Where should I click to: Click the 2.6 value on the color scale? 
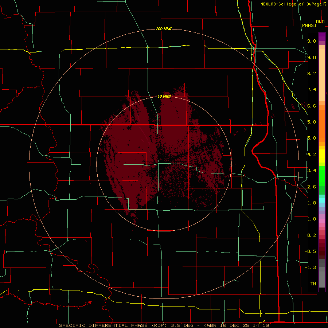tap(312, 187)
